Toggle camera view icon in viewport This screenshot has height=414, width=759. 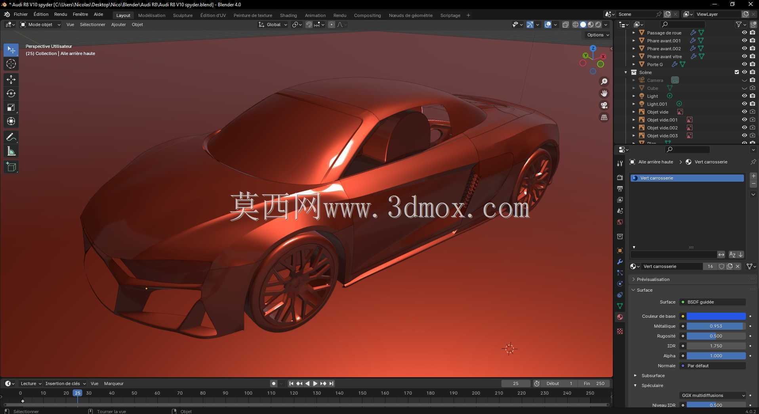pyautogui.click(x=604, y=105)
